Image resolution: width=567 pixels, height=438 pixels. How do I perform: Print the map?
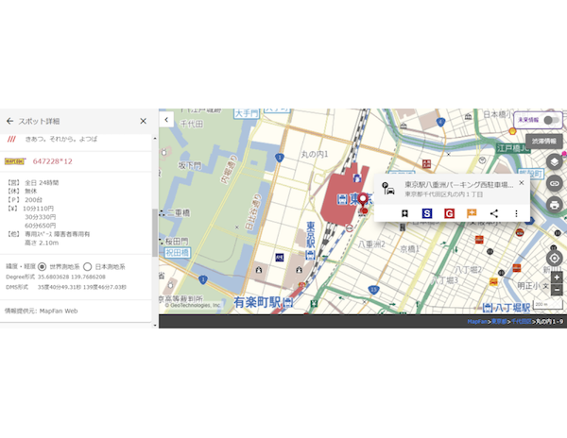(x=554, y=205)
